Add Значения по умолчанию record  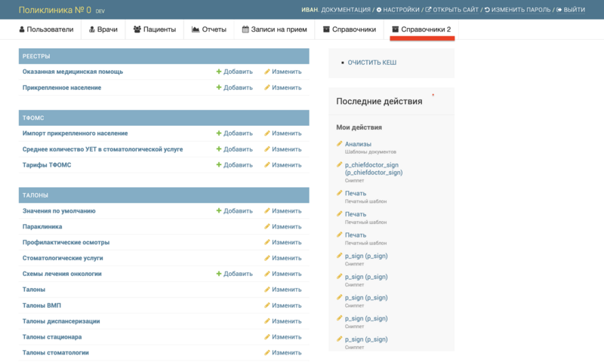[234, 211]
